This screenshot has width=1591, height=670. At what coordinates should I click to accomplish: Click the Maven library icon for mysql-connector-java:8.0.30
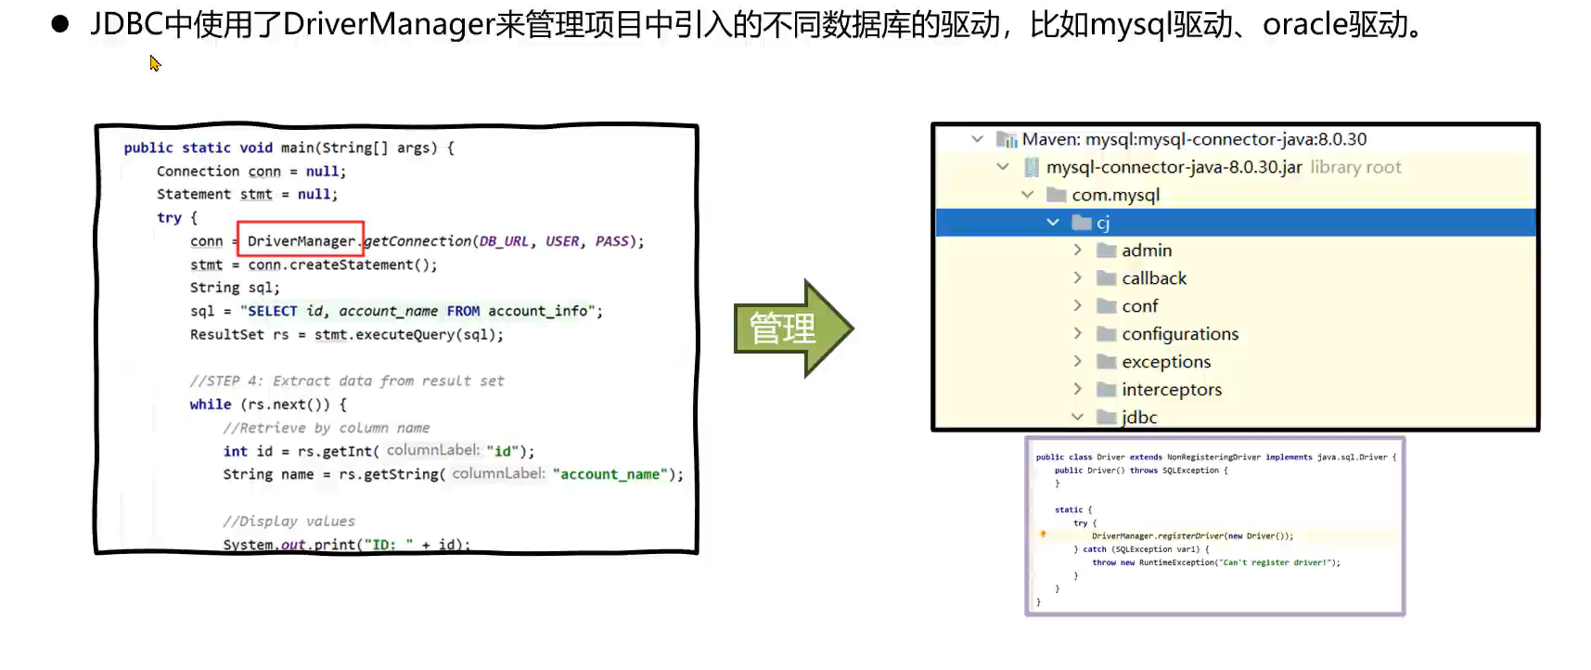pos(1007,140)
